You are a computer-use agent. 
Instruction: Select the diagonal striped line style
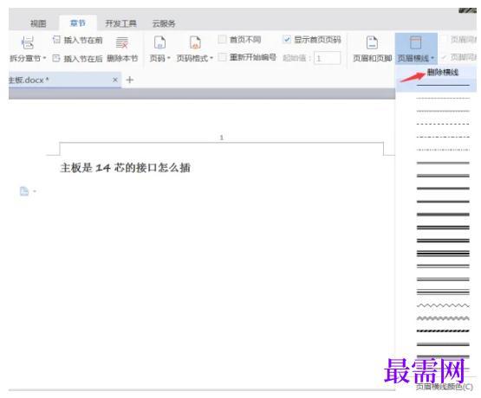click(443, 331)
